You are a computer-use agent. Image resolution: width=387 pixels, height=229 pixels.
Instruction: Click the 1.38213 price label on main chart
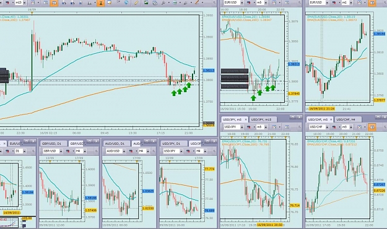point(209,71)
